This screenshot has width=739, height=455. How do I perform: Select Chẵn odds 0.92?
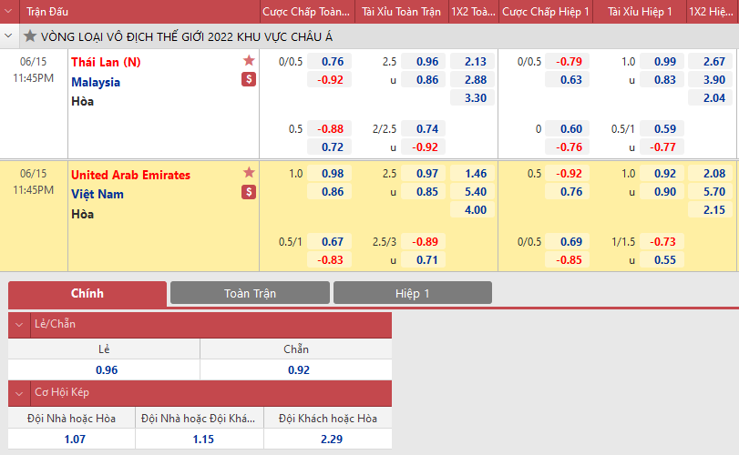pyautogui.click(x=298, y=370)
